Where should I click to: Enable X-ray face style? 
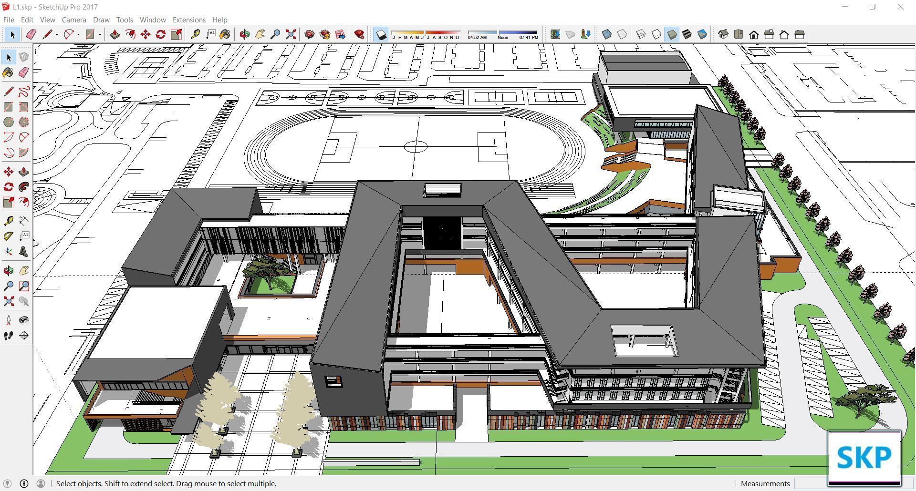click(606, 34)
